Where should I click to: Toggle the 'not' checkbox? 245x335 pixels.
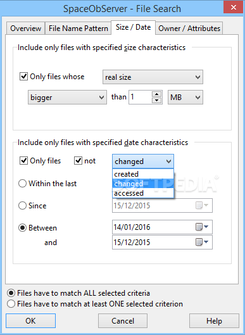coord(78,161)
